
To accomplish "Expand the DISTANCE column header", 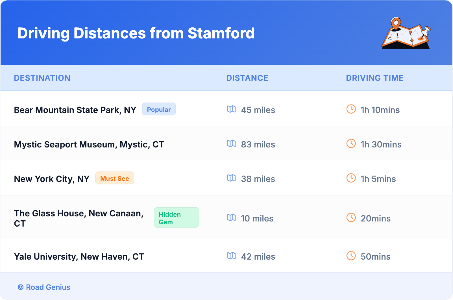I will (247, 78).
